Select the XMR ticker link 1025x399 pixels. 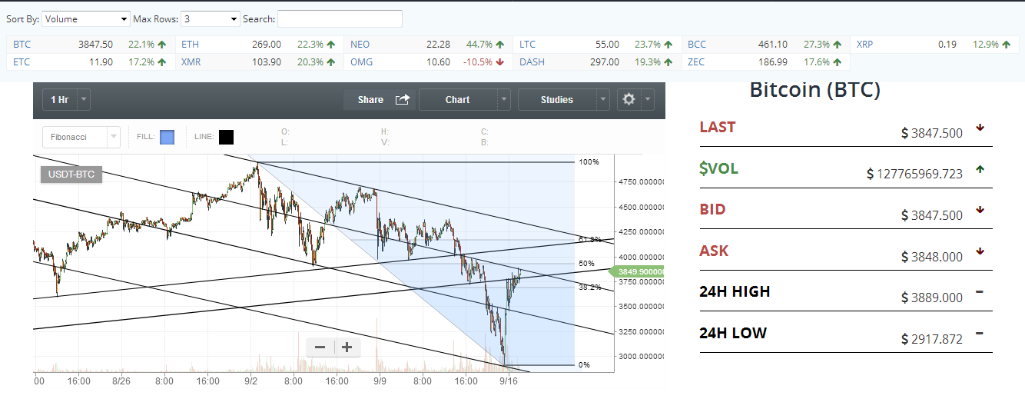click(191, 62)
